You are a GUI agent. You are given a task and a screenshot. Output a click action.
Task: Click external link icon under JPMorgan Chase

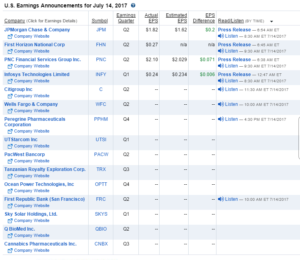pyautogui.click(x=10, y=36)
